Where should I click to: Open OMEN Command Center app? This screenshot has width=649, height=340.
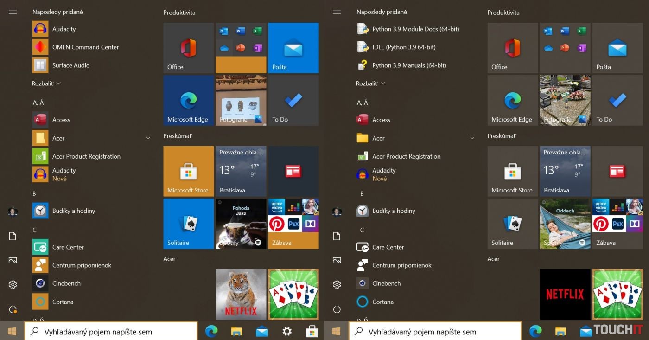[85, 47]
